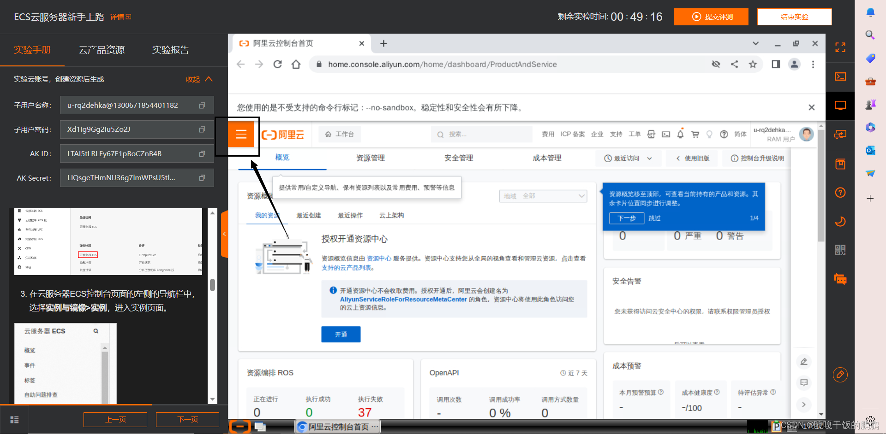Click 下一步 in the blue tooltip
This screenshot has height=434, width=886.
[626, 218]
